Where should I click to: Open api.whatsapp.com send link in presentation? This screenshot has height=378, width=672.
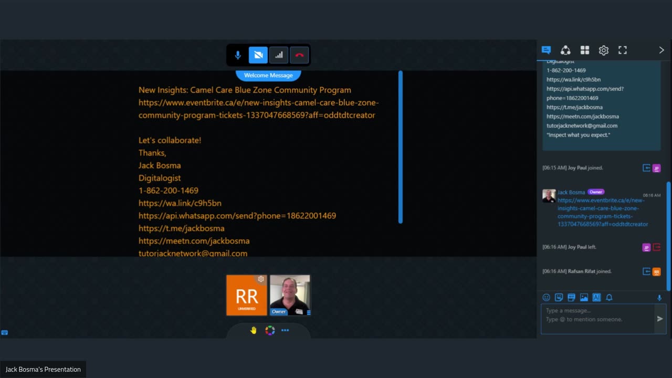tap(237, 216)
